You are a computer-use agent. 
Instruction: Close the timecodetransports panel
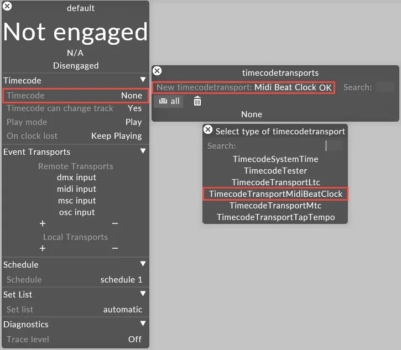click(157, 71)
